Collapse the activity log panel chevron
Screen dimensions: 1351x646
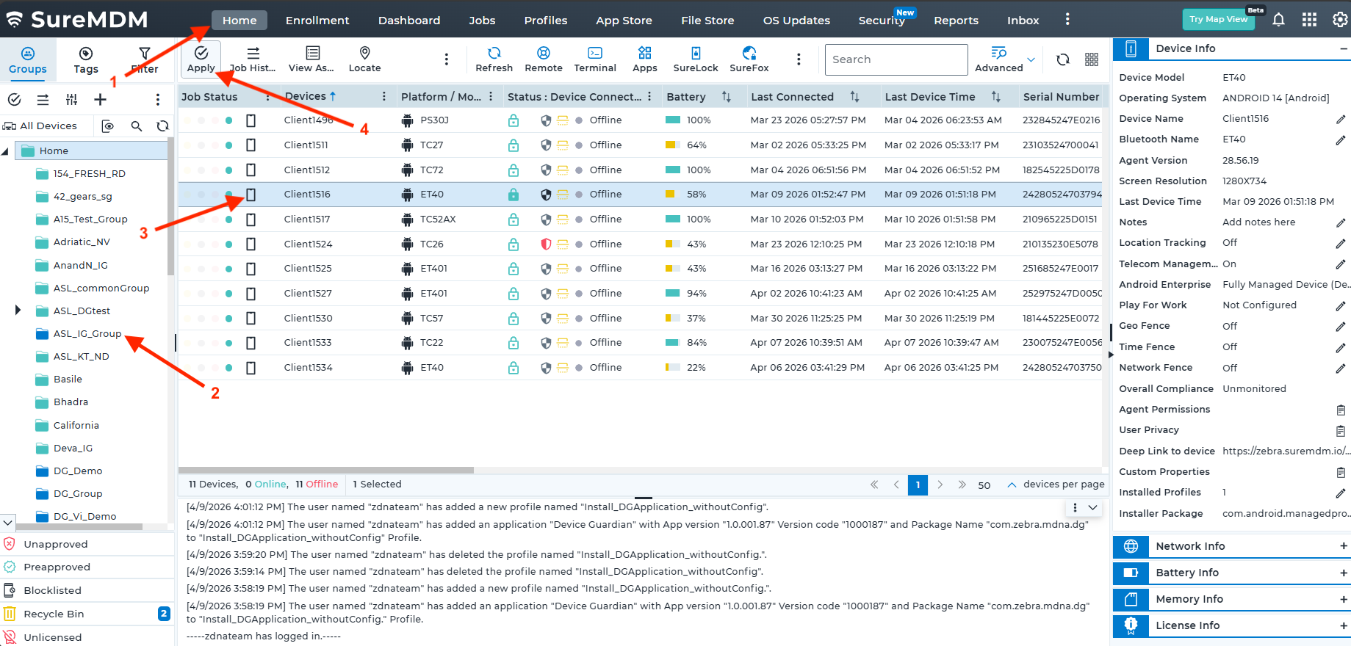(1092, 507)
